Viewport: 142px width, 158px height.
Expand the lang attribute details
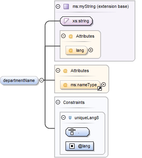pos(91,50)
